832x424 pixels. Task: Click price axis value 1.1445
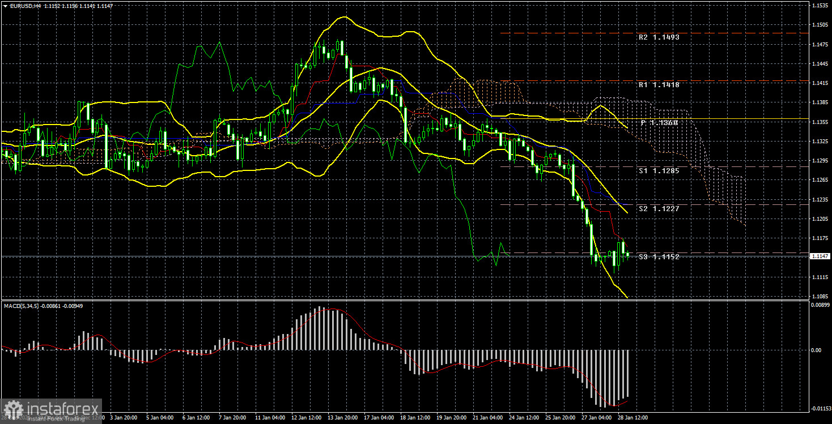[x=819, y=63]
